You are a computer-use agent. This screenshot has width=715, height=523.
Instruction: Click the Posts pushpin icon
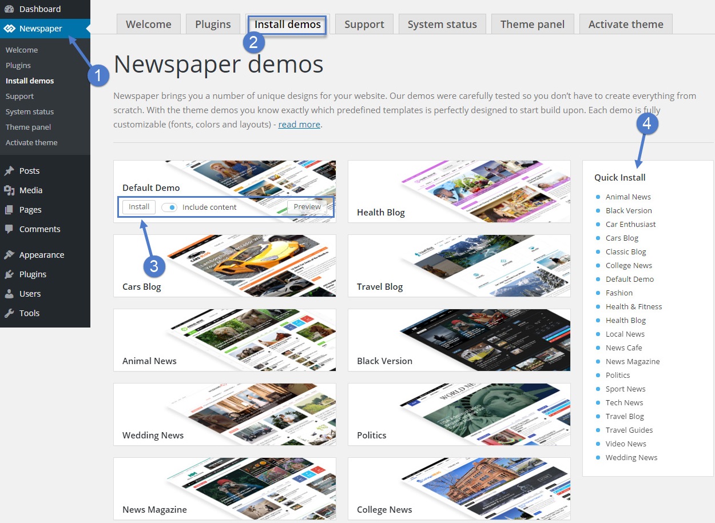click(x=9, y=171)
